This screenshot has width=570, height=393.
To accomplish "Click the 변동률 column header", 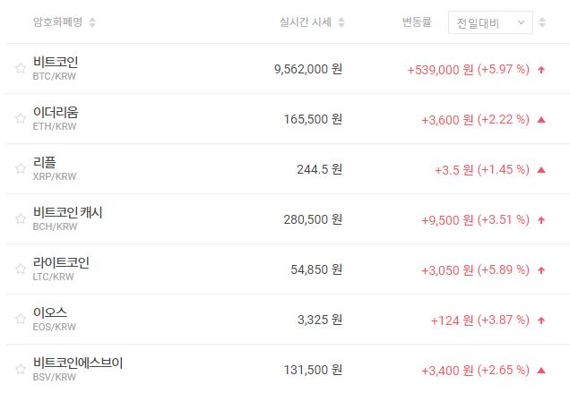I will [x=418, y=22].
